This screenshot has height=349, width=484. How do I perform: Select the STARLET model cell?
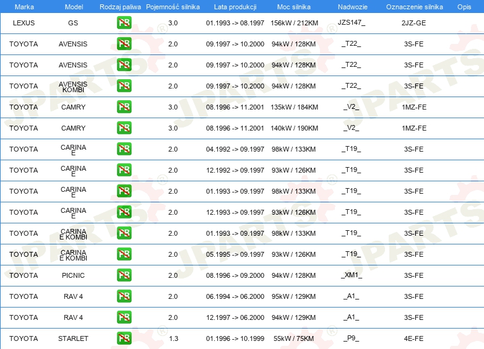(73, 338)
